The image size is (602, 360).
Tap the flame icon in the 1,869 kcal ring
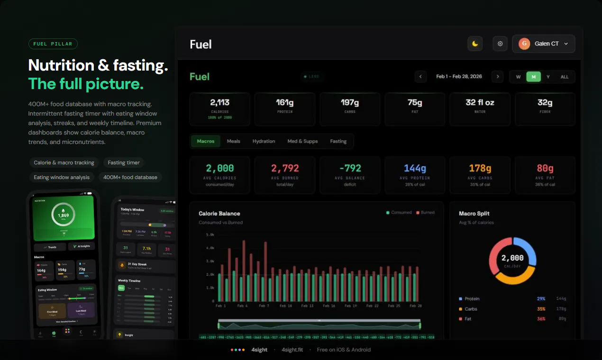63,210
